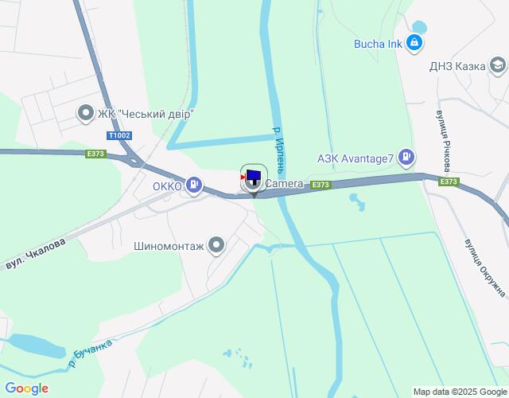The image size is (509, 398).
Task: Click the р. Ирпень river label
Action: (279, 150)
